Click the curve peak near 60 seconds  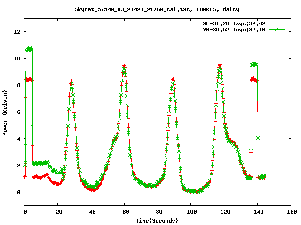point(124,67)
